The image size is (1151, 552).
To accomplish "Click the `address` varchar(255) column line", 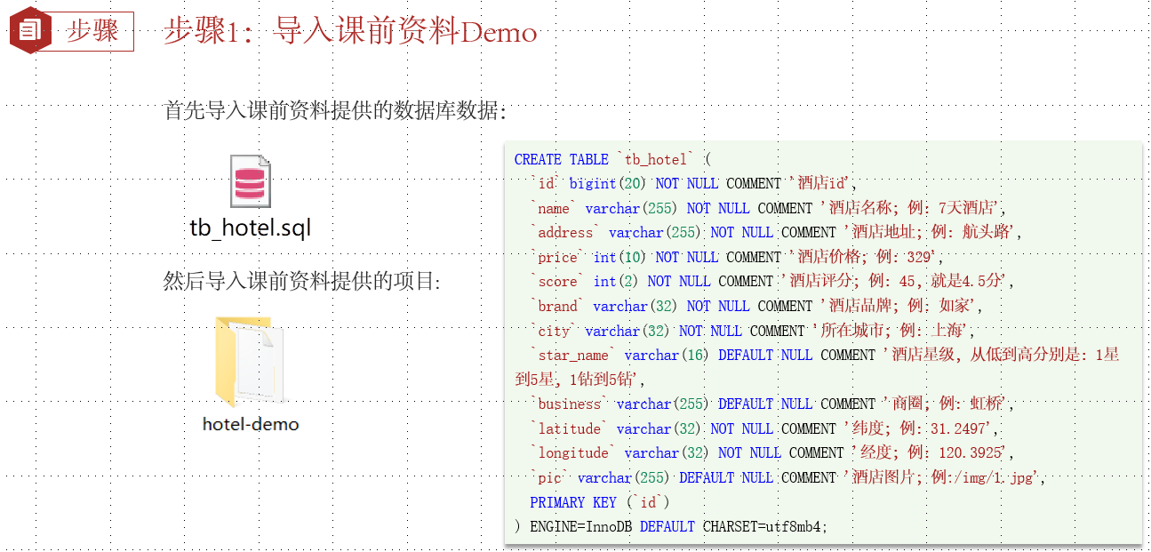I will click(x=775, y=233).
